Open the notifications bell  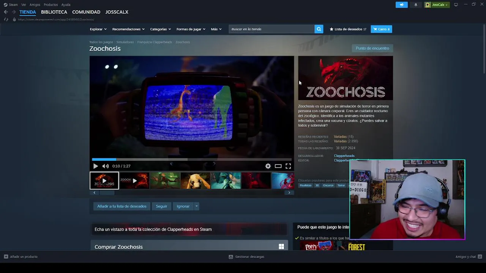pos(416,5)
